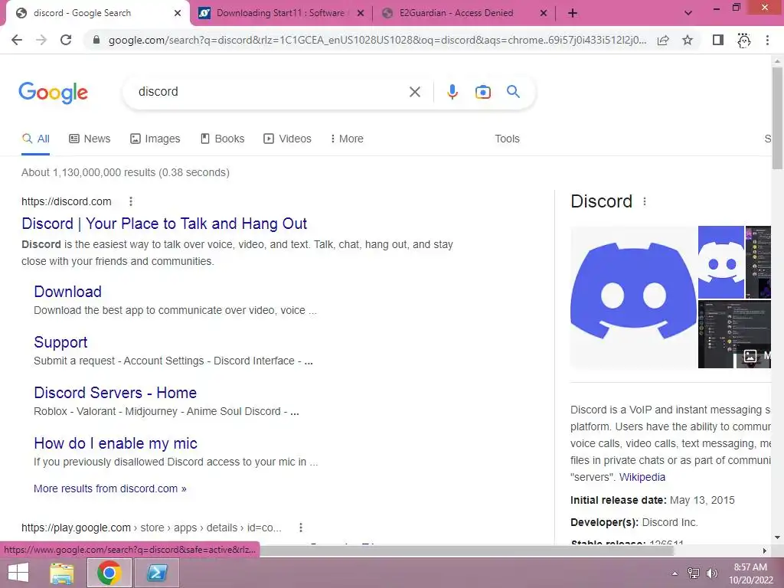Viewport: 784px width, 588px height.
Task: Reload the page with the refresh icon
Action: [x=66, y=40]
